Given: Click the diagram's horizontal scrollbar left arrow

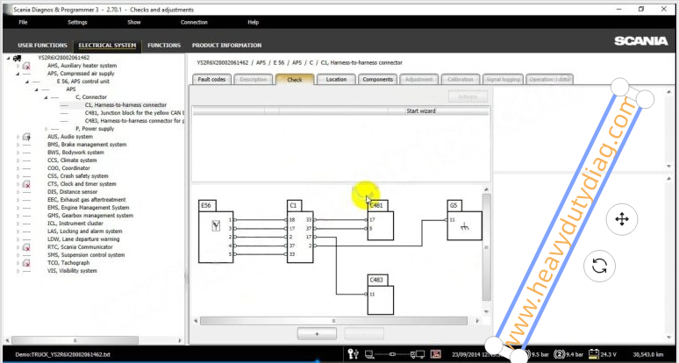Looking at the screenshot, I should pyautogui.click(x=196, y=321).
